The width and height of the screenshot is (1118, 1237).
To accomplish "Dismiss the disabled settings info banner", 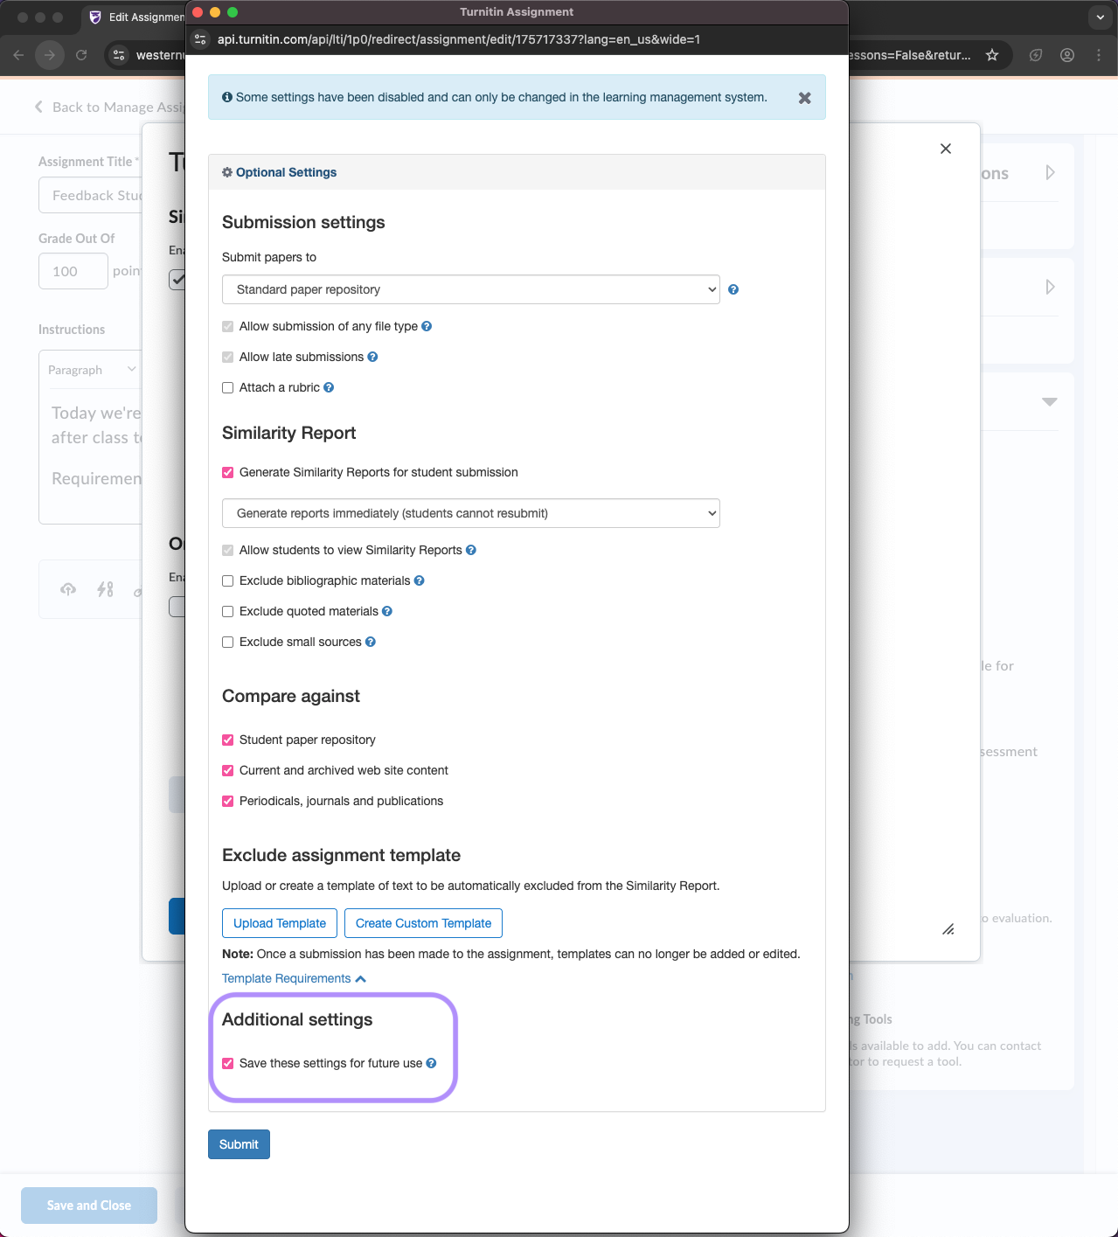I will [x=804, y=98].
